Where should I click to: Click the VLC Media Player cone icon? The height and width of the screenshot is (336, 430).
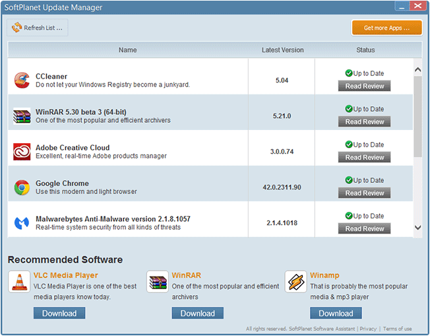pyautogui.click(x=19, y=282)
